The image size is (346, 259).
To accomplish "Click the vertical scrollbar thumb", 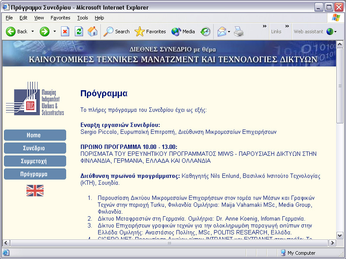I will point(340,86).
